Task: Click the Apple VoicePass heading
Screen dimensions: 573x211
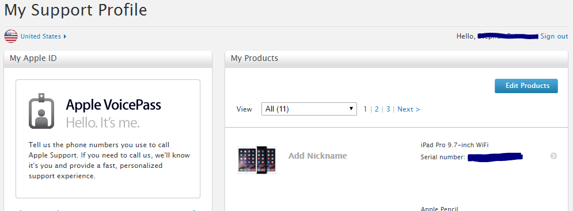Action: [x=113, y=105]
